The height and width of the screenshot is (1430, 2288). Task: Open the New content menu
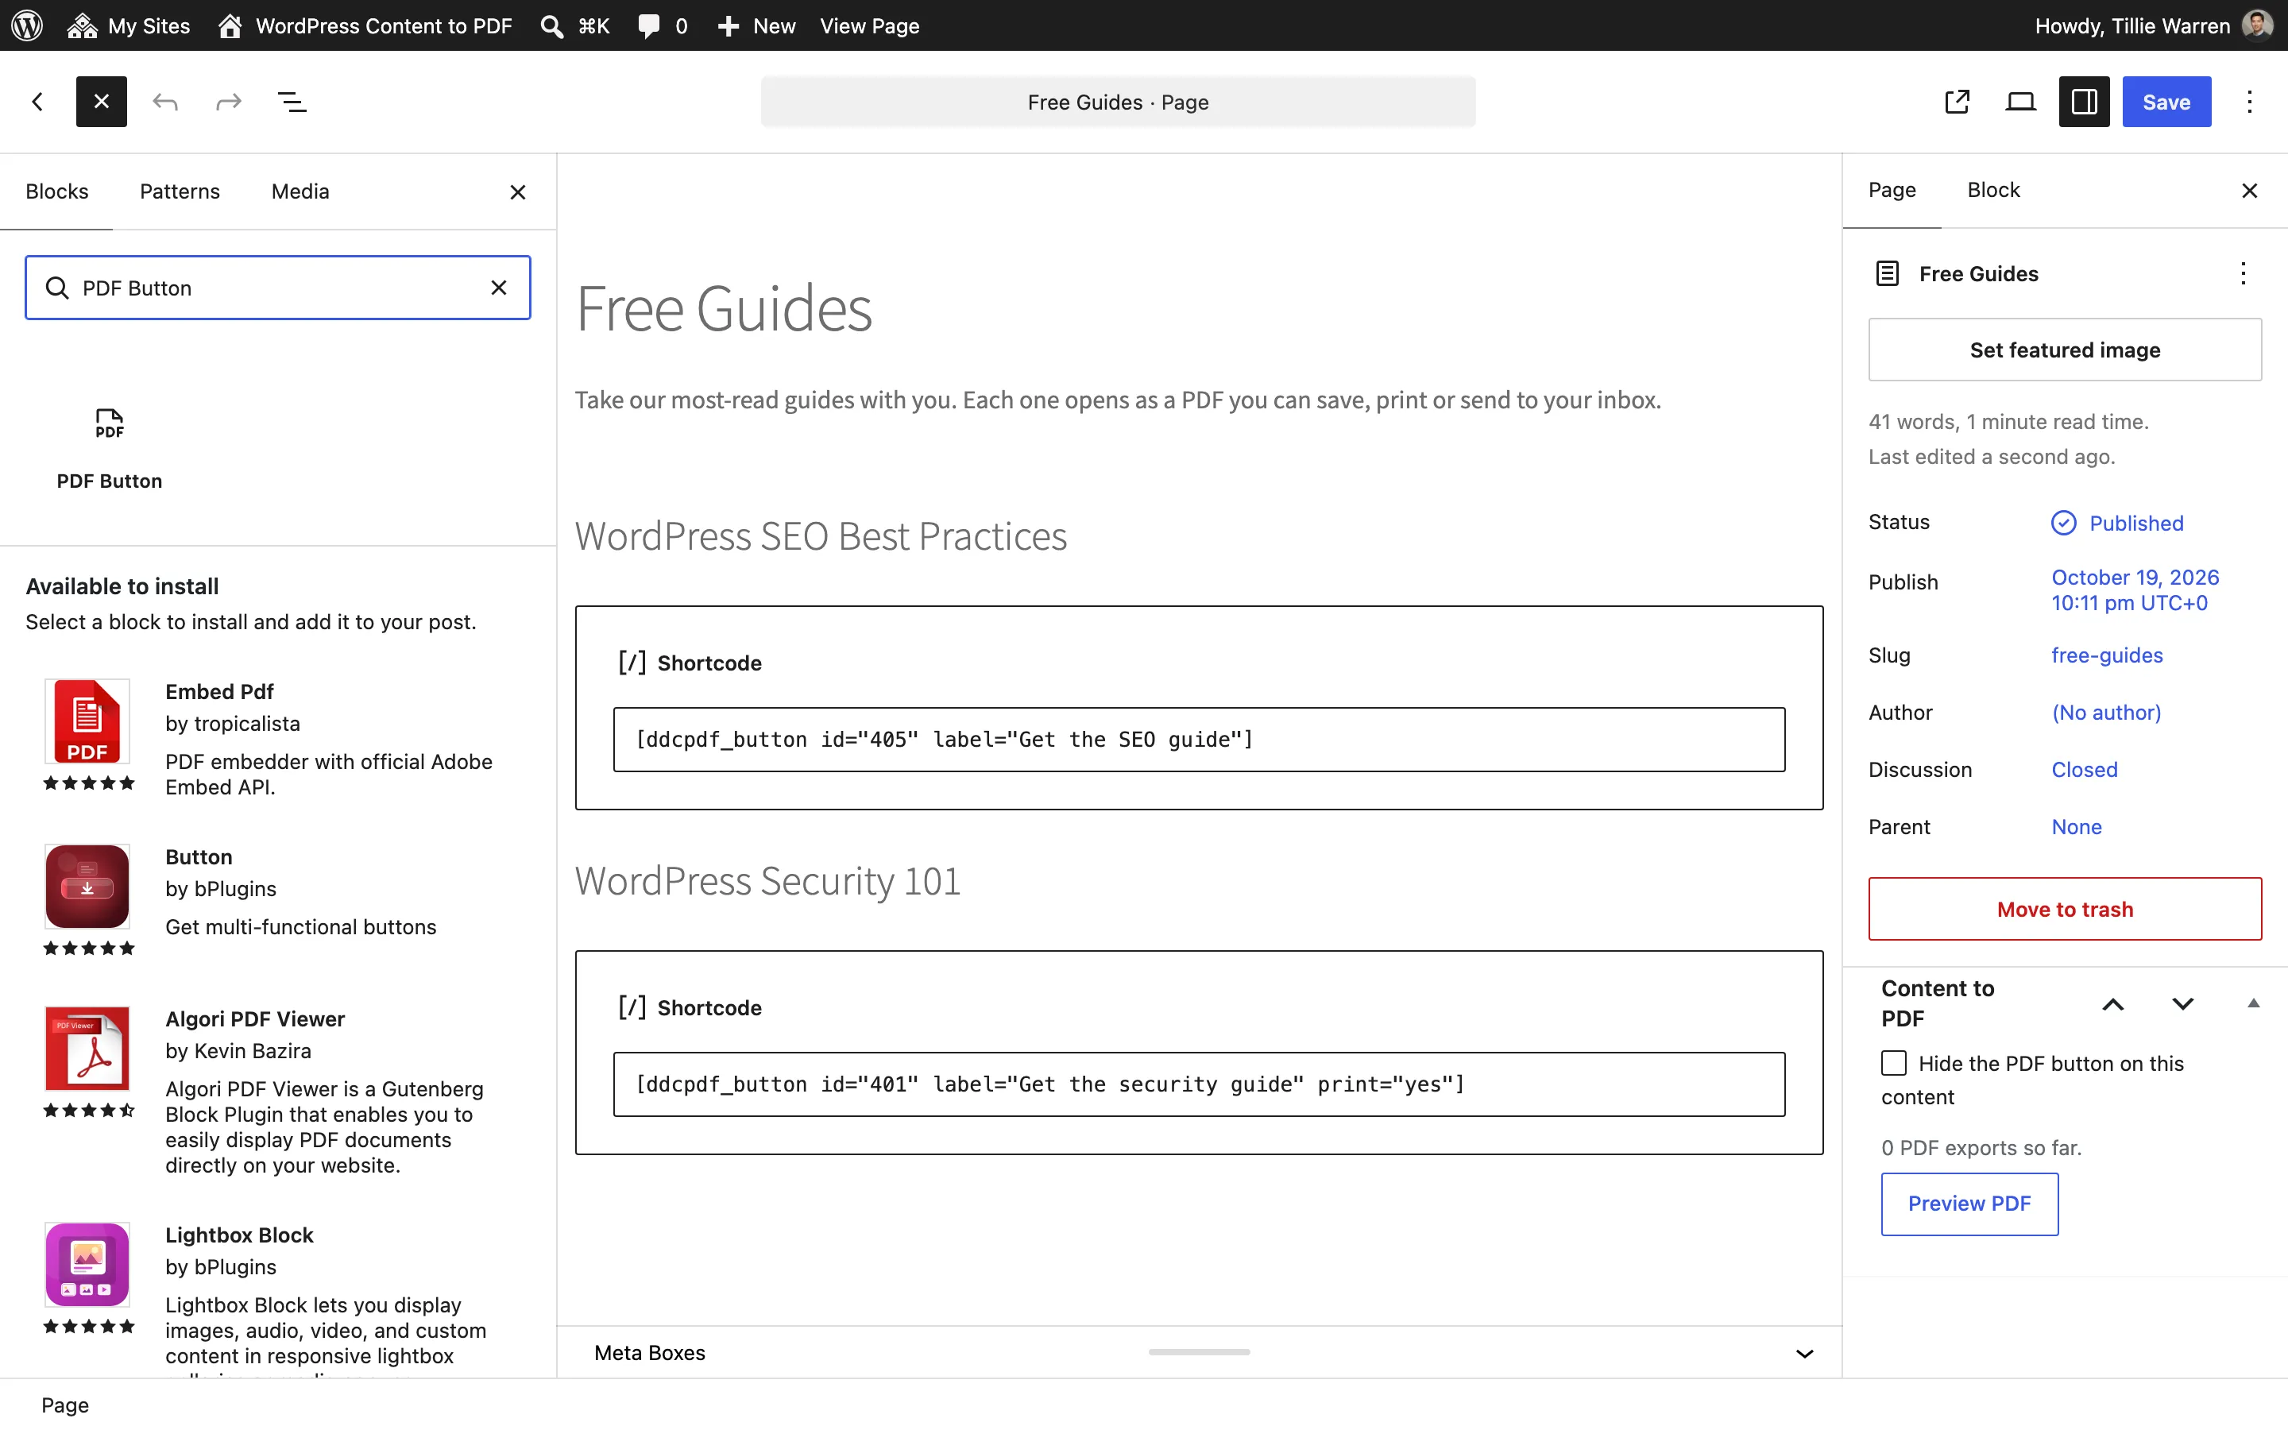tap(756, 25)
